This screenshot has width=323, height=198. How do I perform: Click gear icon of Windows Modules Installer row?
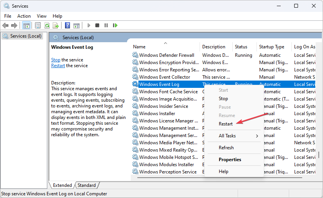coord(135,164)
